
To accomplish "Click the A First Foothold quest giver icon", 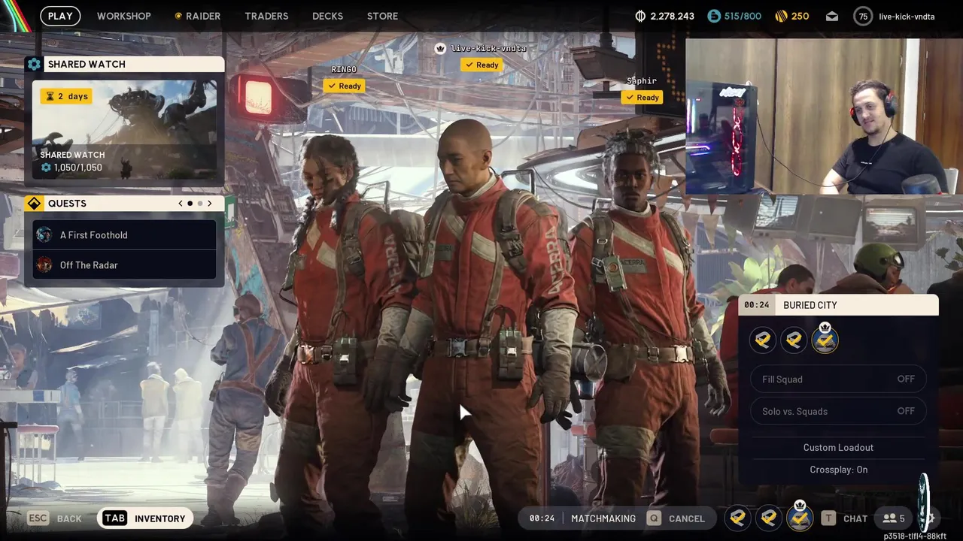I will [x=44, y=235].
